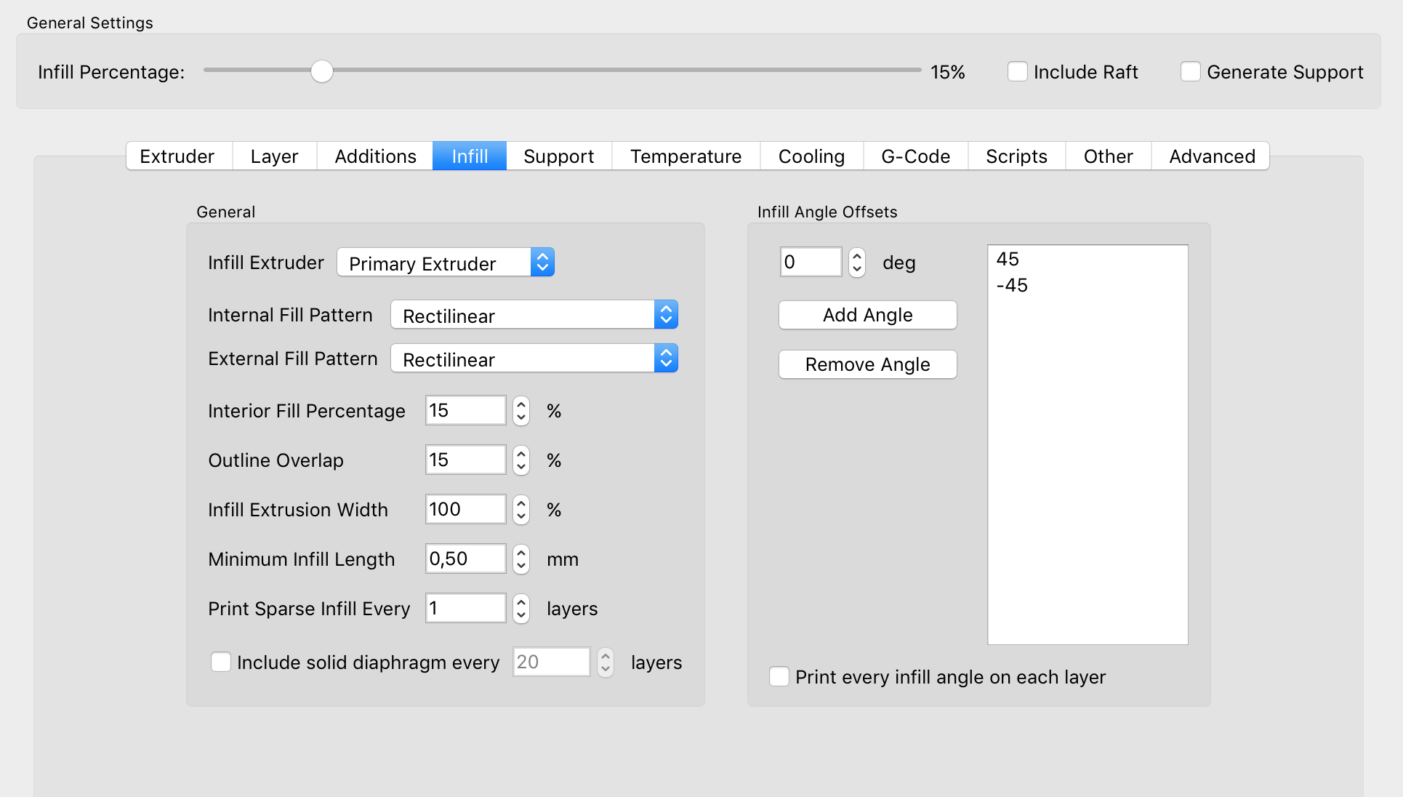The width and height of the screenshot is (1403, 797).
Task: Click the Remove Angle button
Action: point(867,364)
